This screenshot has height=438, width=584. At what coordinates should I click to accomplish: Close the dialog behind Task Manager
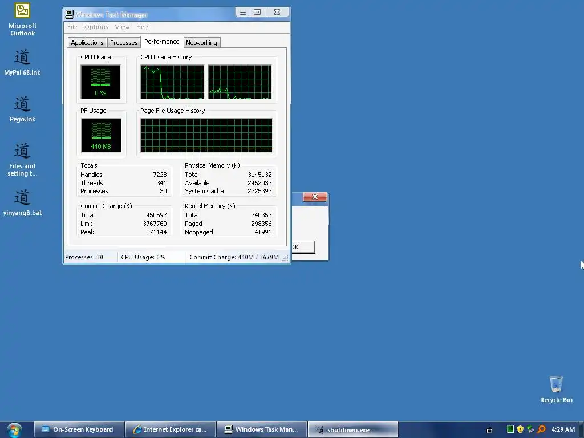pyautogui.click(x=315, y=197)
